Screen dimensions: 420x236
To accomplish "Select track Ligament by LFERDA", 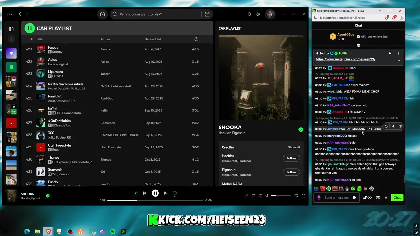I will (117, 74).
